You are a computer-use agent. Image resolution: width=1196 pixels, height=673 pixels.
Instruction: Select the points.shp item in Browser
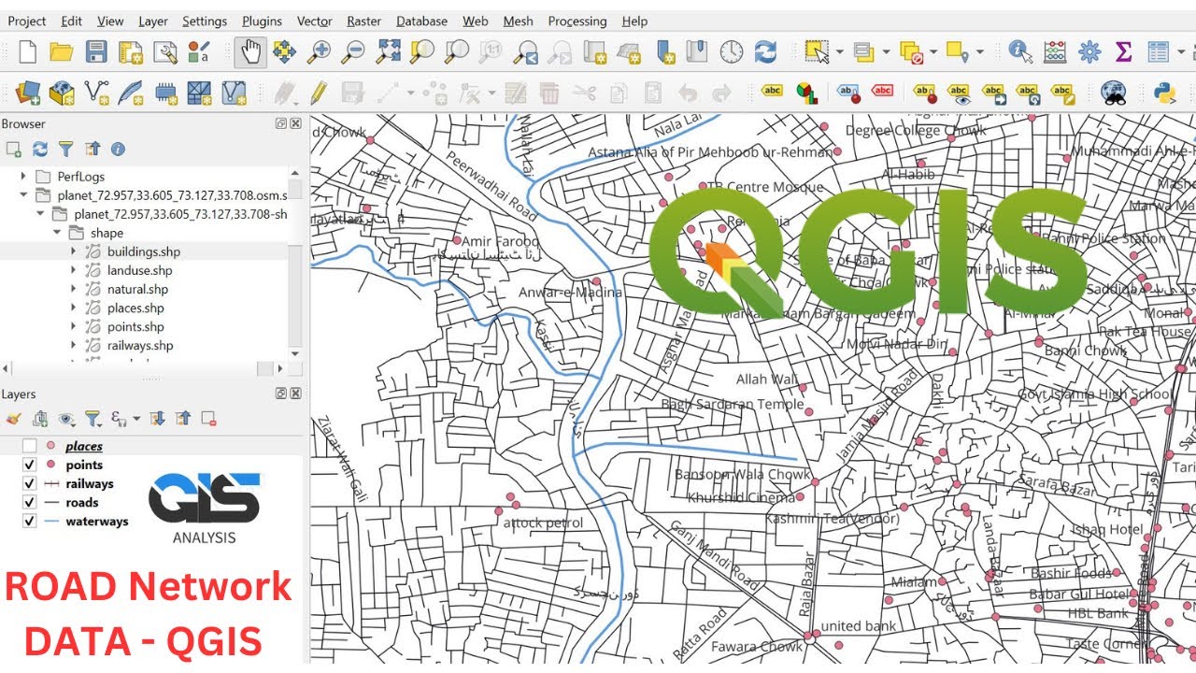point(136,326)
